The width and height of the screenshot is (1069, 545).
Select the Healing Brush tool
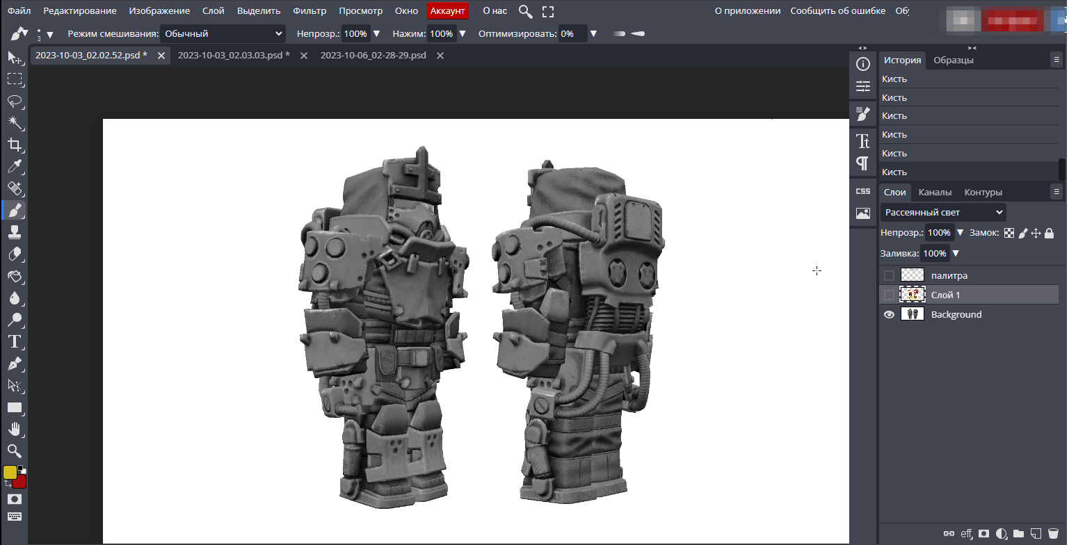[14, 188]
